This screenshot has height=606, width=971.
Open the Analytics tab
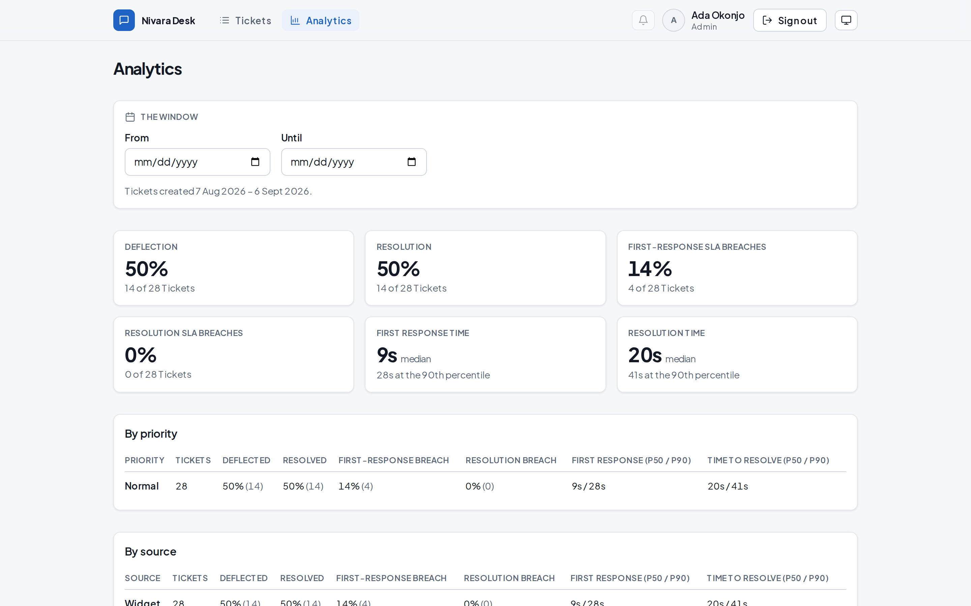321,21
